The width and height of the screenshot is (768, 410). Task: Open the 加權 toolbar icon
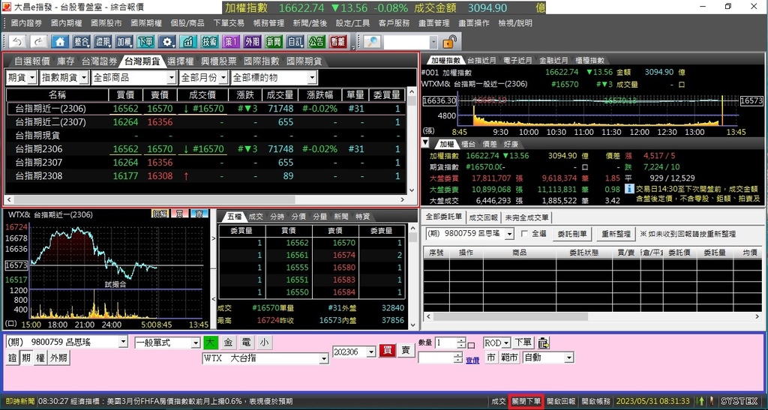[x=124, y=41]
